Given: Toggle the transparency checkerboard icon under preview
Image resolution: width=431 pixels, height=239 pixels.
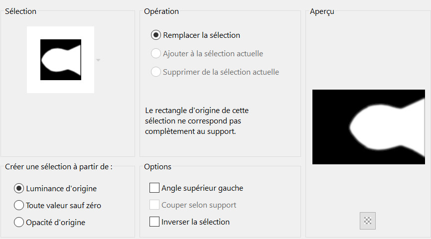Looking at the screenshot, I should point(368,221).
